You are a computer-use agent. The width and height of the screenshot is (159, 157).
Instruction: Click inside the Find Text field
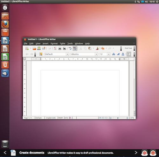pyautogui.click(x=128, y=48)
